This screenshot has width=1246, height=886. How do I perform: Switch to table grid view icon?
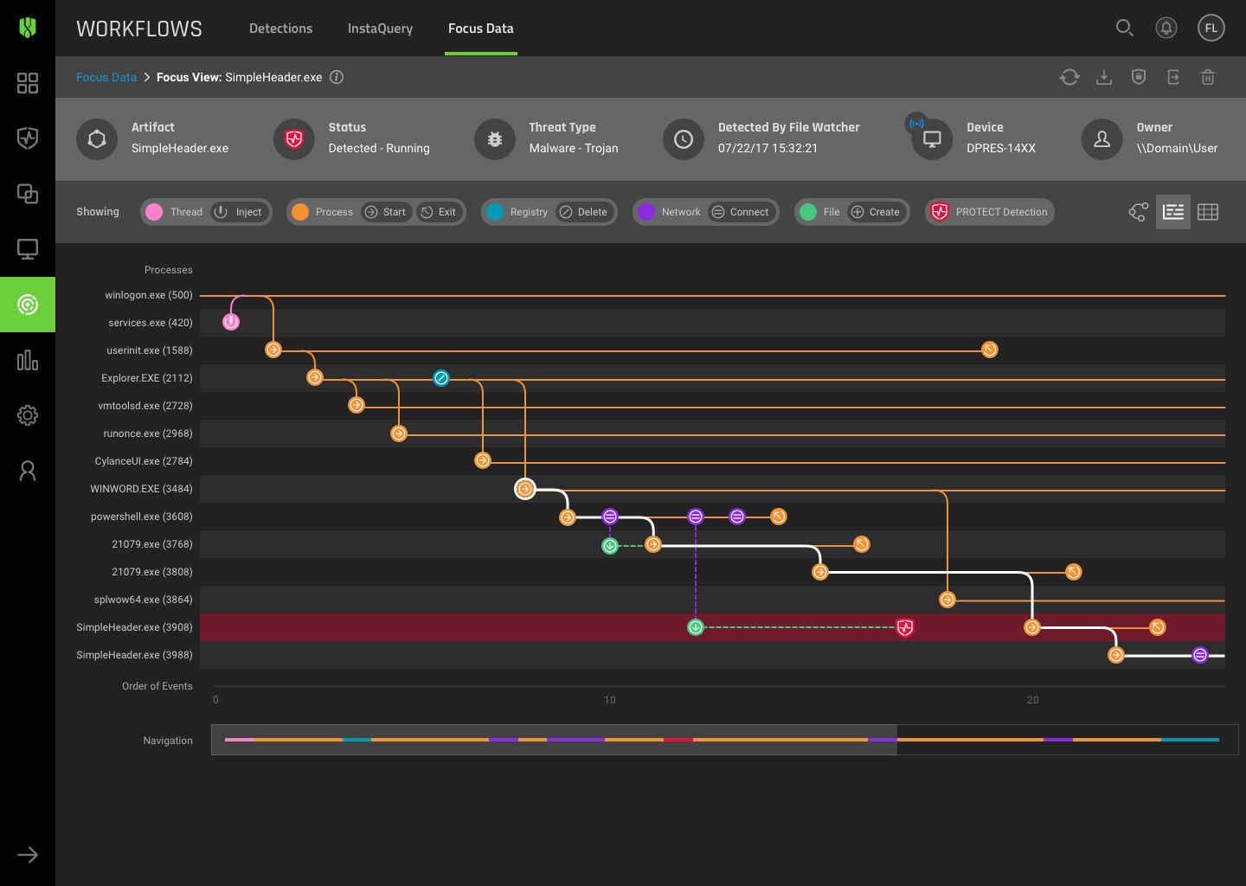point(1208,212)
